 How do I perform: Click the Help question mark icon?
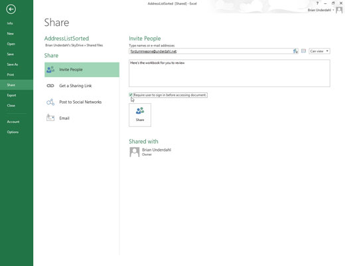pyautogui.click(x=317, y=3)
